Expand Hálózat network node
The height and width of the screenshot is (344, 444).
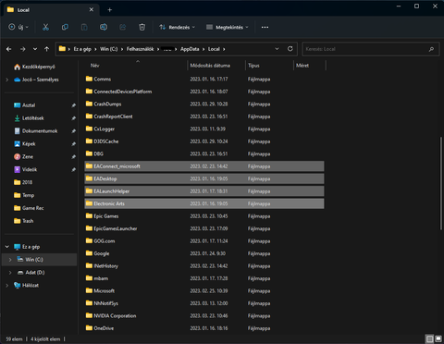tap(7, 285)
